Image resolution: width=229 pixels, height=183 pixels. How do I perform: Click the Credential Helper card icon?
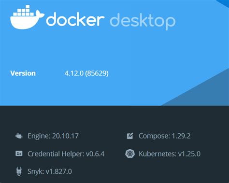[x=19, y=154]
